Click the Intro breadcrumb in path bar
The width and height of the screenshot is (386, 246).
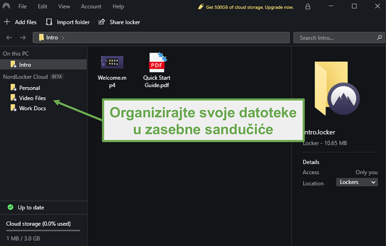tap(49, 37)
